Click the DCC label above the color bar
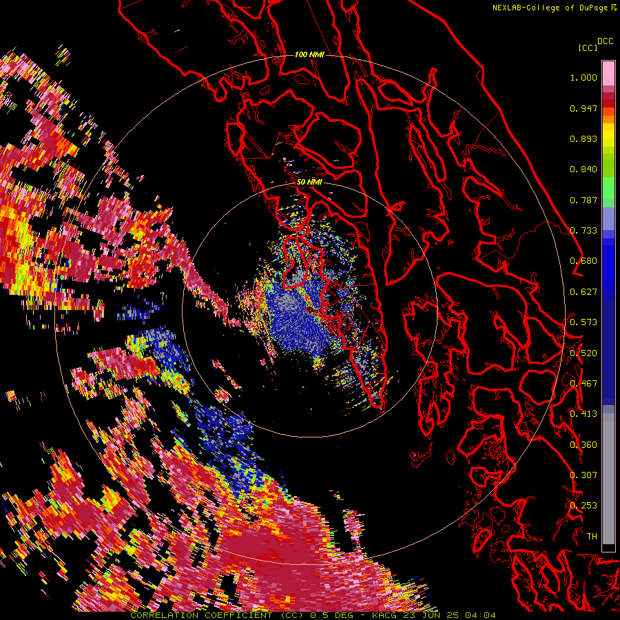Screen dimensions: 620x620 click(605, 41)
